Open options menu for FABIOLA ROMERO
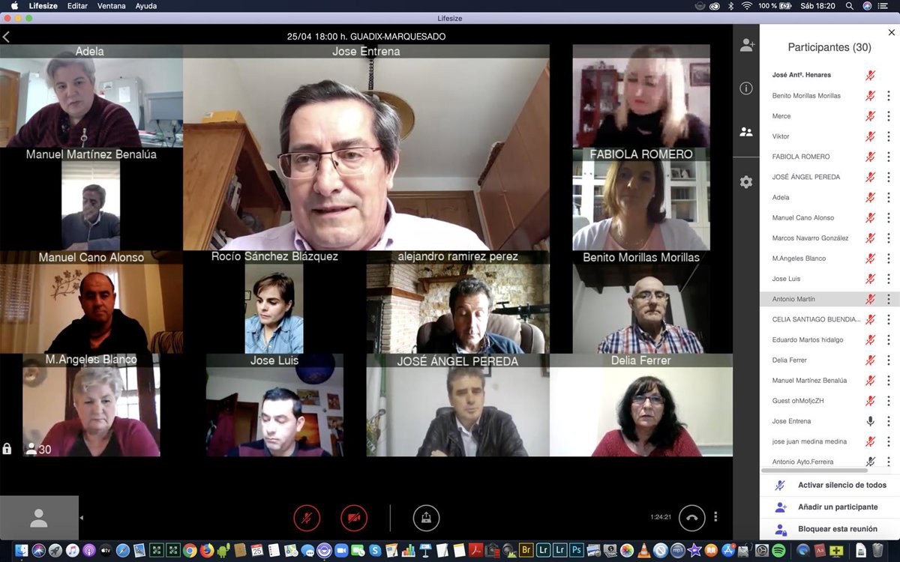 pyautogui.click(x=889, y=157)
